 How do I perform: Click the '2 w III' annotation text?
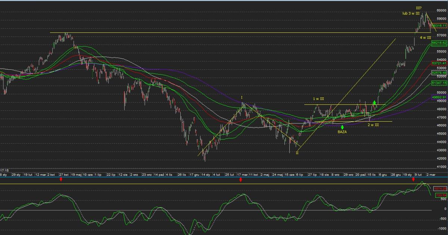[373, 125]
